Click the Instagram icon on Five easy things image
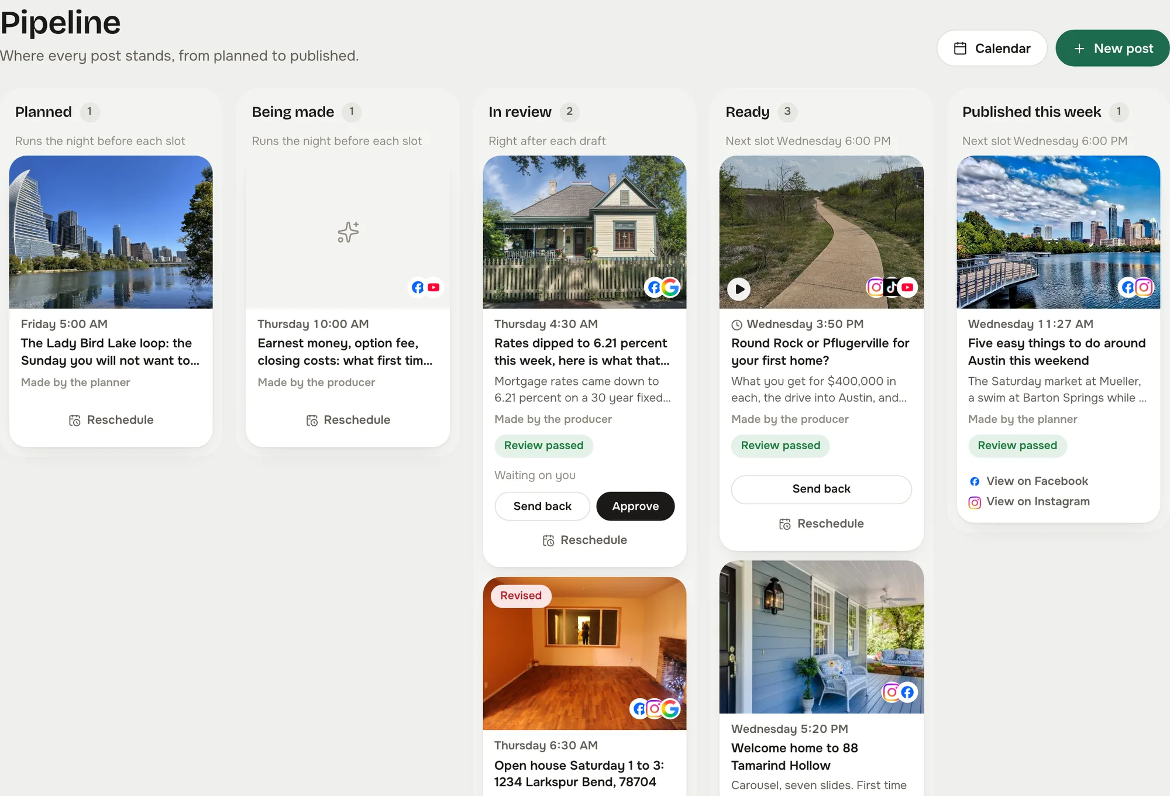 click(x=1144, y=287)
